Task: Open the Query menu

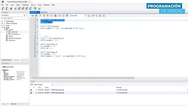Action: point(18,5)
